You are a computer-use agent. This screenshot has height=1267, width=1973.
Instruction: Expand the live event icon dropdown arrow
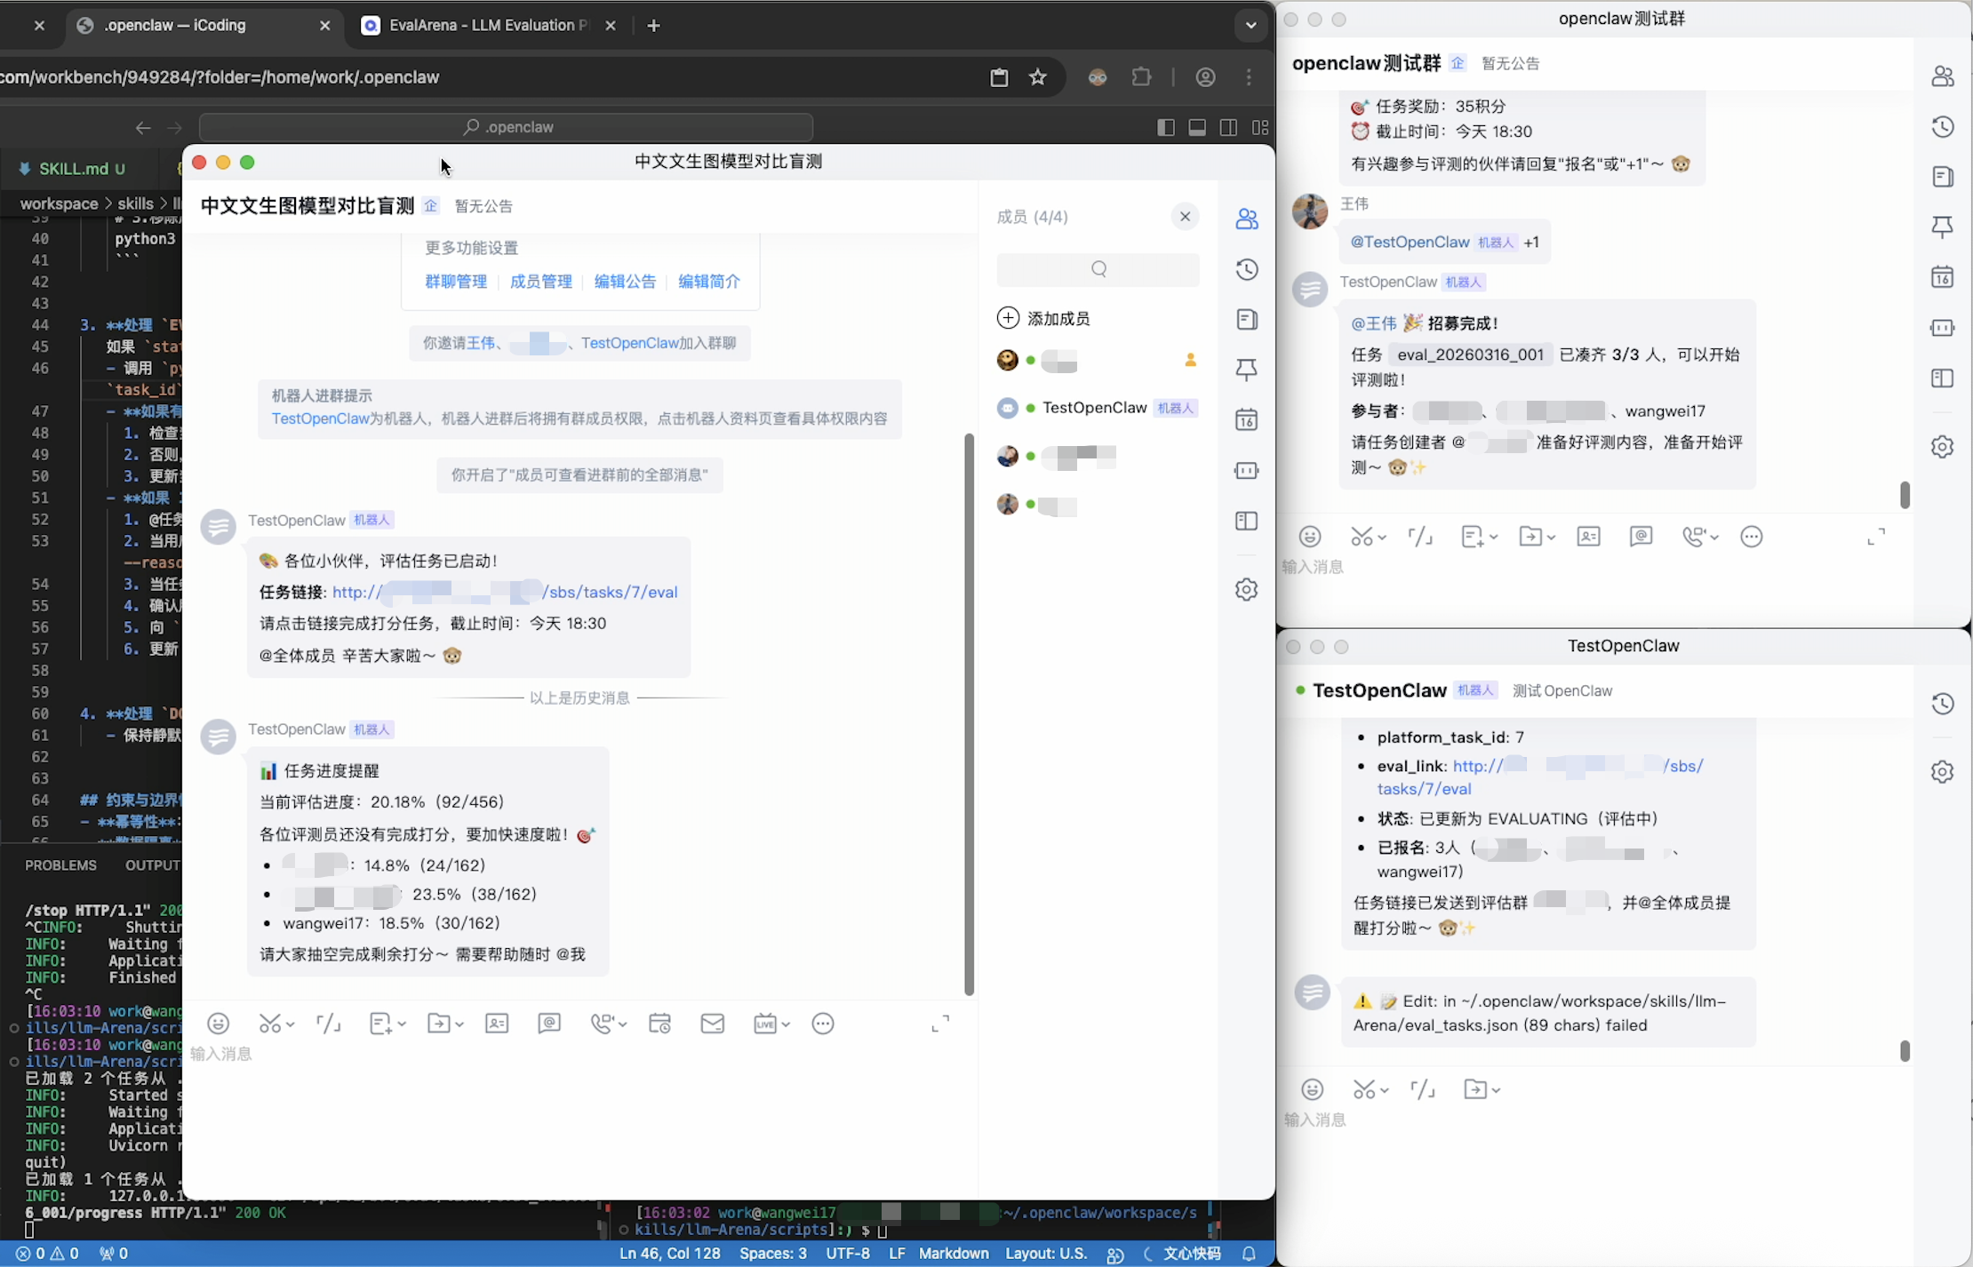coord(786,1024)
